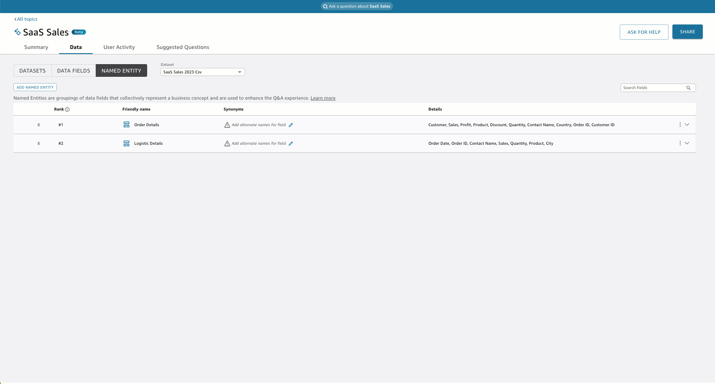Switch to the User Activity tab
715x384 pixels.
coord(119,47)
